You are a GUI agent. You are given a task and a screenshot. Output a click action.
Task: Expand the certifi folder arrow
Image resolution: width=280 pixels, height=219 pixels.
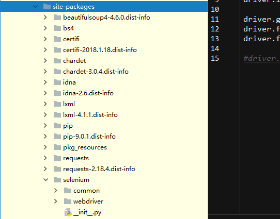(x=45, y=39)
